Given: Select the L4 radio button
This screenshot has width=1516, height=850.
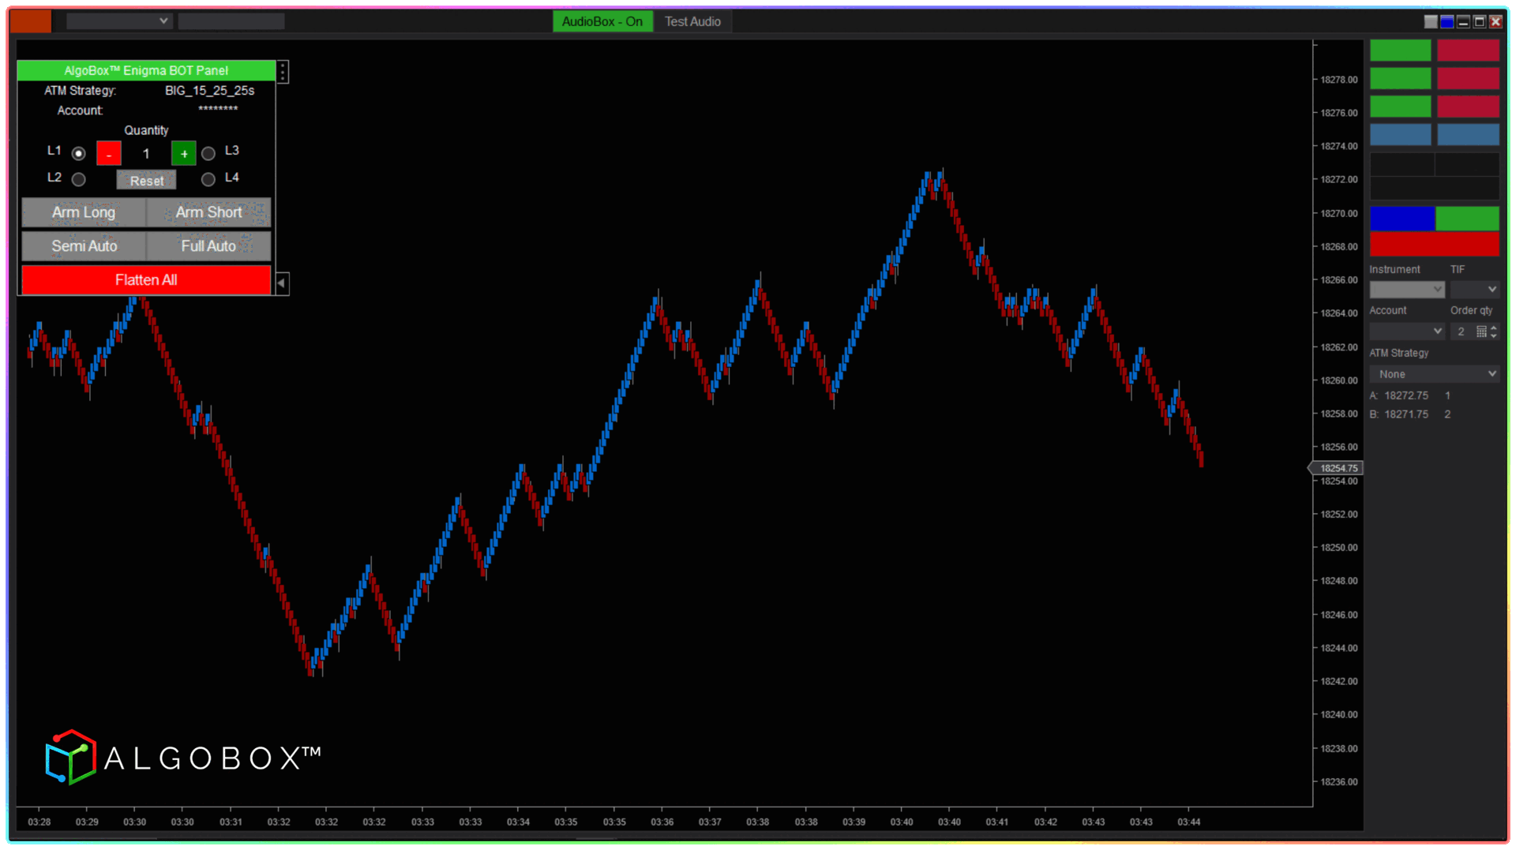Looking at the screenshot, I should pos(208,180).
